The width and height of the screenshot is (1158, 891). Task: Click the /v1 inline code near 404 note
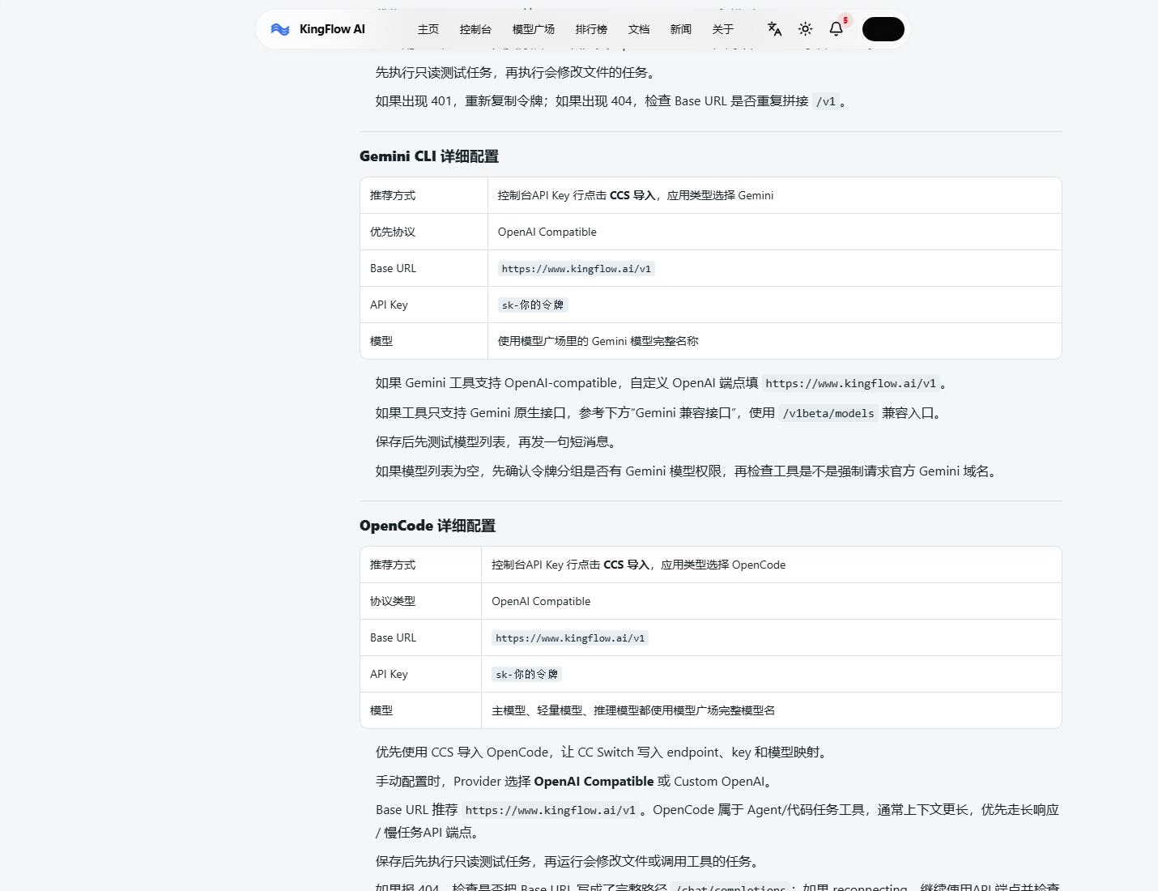(x=826, y=102)
